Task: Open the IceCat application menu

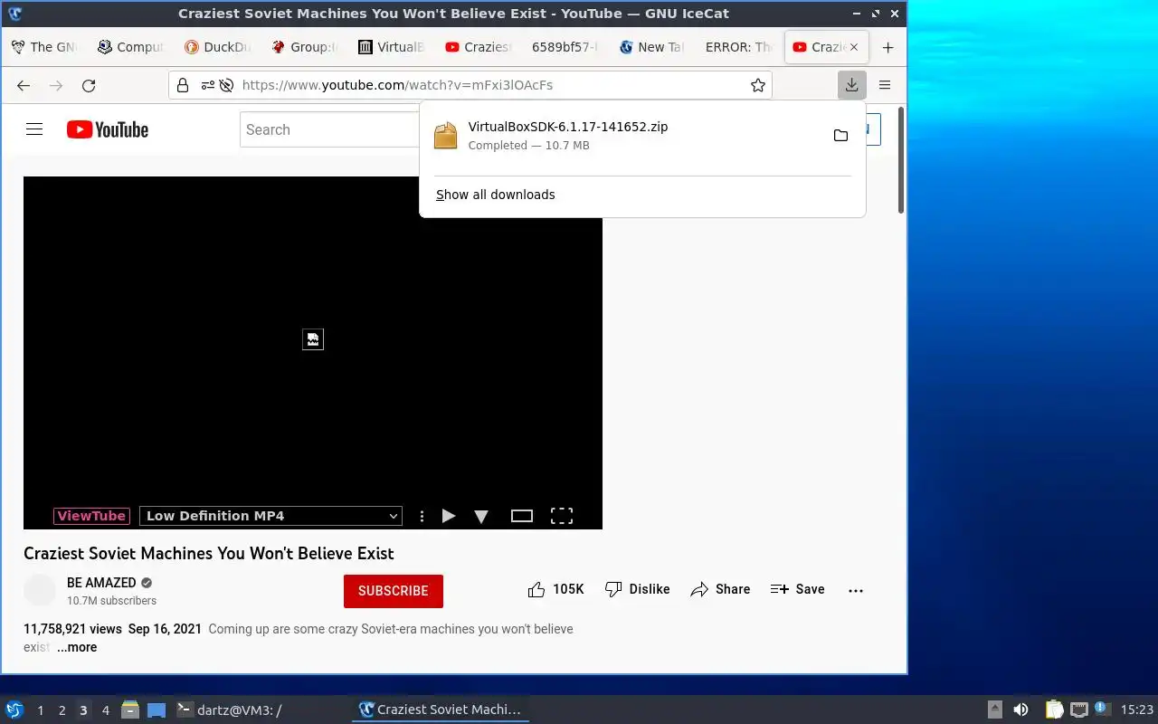Action: click(x=885, y=85)
